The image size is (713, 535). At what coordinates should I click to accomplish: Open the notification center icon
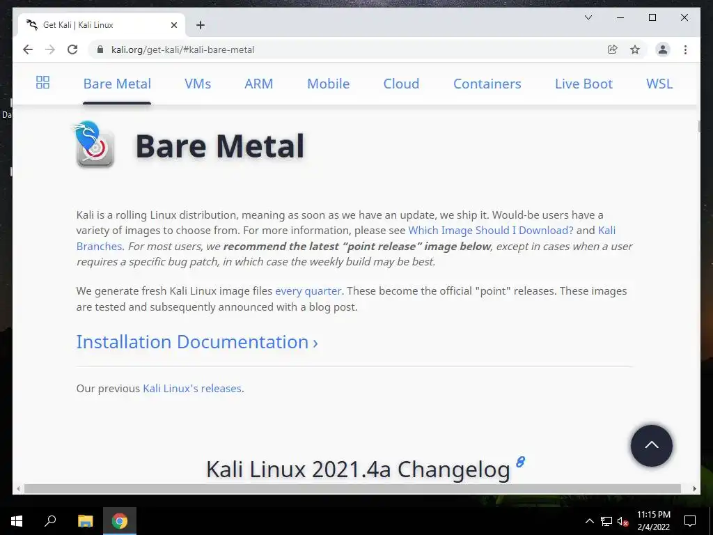(690, 521)
